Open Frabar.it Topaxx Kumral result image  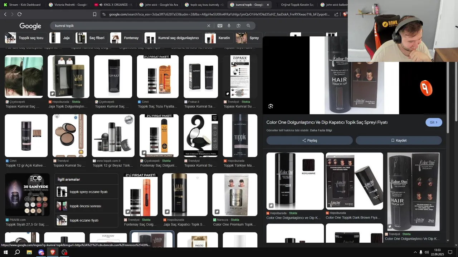point(201,76)
